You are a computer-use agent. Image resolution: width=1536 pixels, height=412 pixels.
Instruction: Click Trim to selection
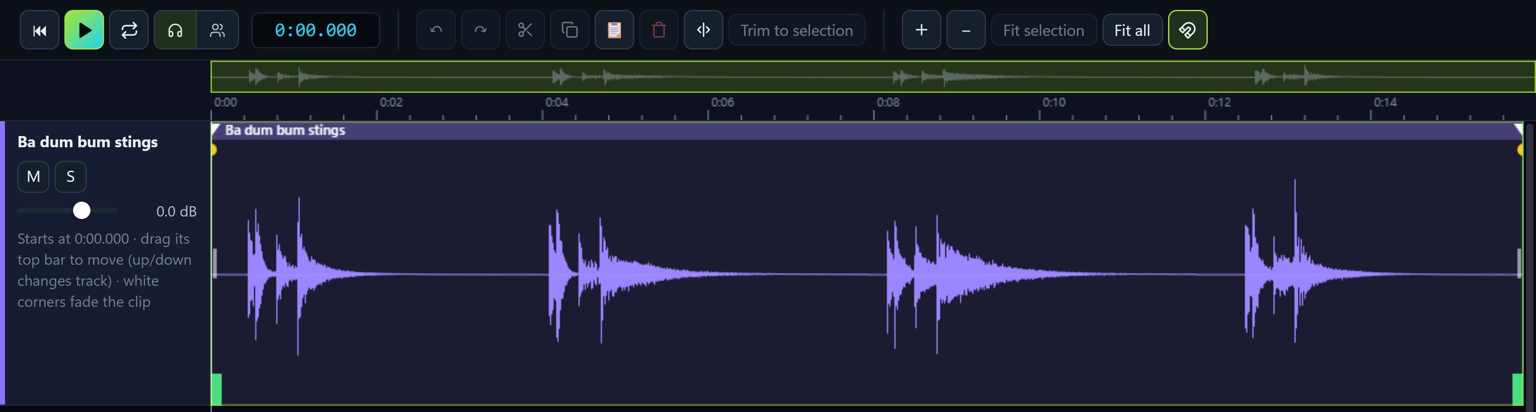point(796,30)
